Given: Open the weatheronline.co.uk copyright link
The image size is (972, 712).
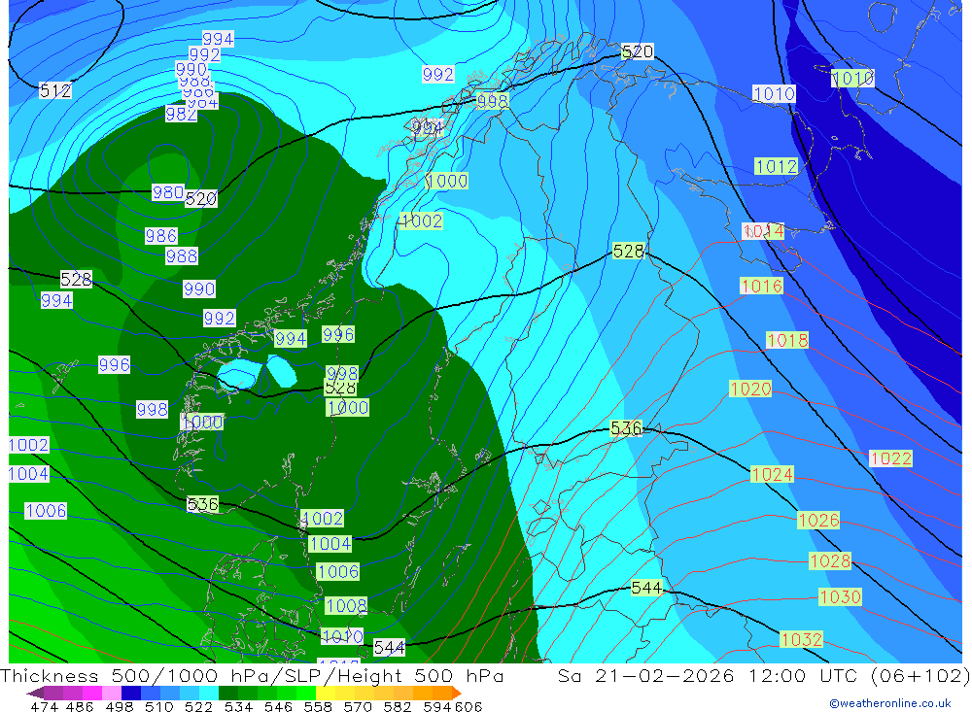Looking at the screenshot, I should 890,703.
